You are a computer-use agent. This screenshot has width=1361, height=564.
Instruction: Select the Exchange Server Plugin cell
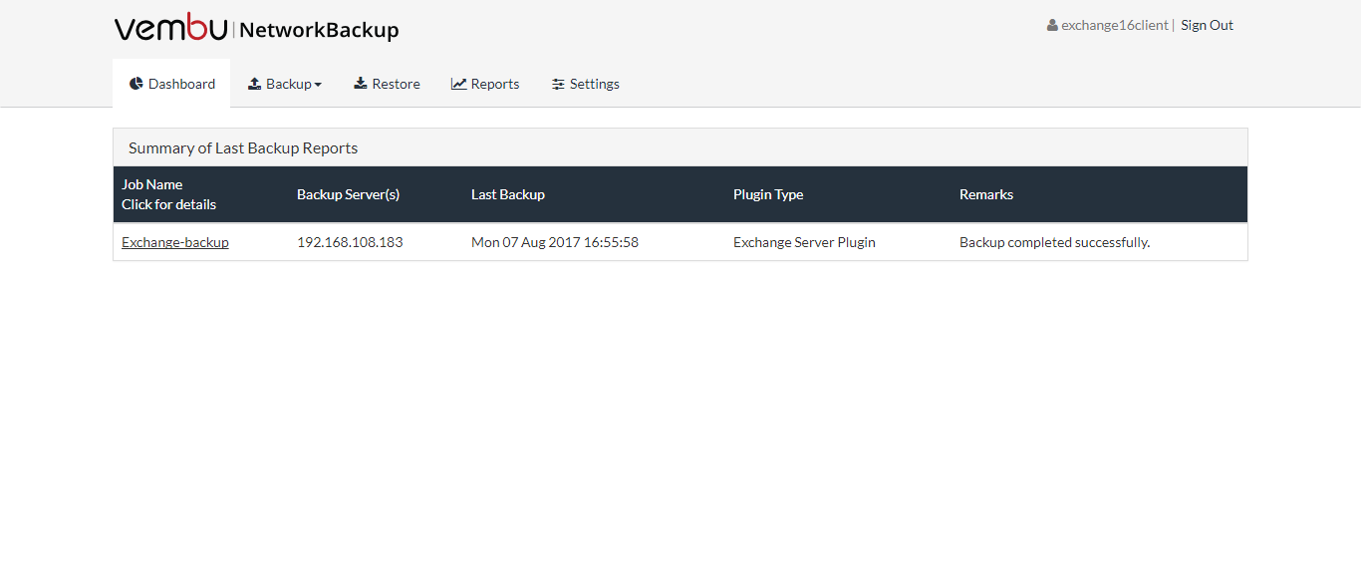click(x=804, y=242)
